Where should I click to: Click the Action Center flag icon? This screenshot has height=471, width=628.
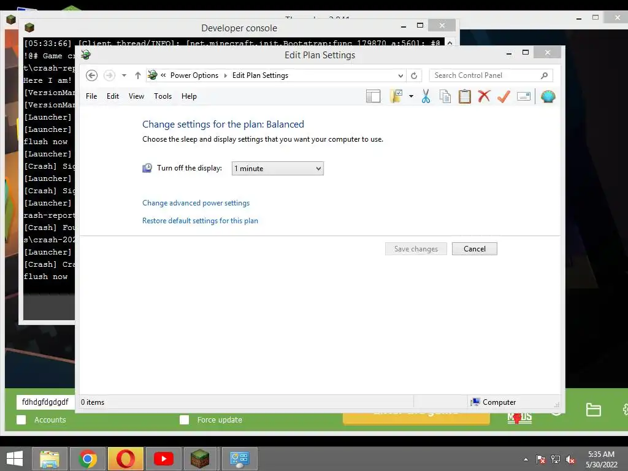[x=541, y=459]
